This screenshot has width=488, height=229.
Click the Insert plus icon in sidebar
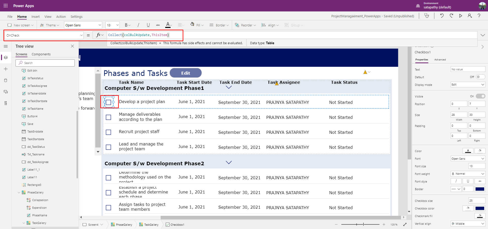[x=6, y=69]
